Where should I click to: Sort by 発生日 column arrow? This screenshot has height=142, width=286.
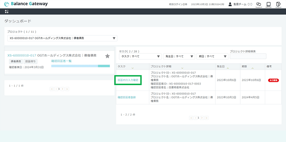pyautogui.click(x=227, y=68)
